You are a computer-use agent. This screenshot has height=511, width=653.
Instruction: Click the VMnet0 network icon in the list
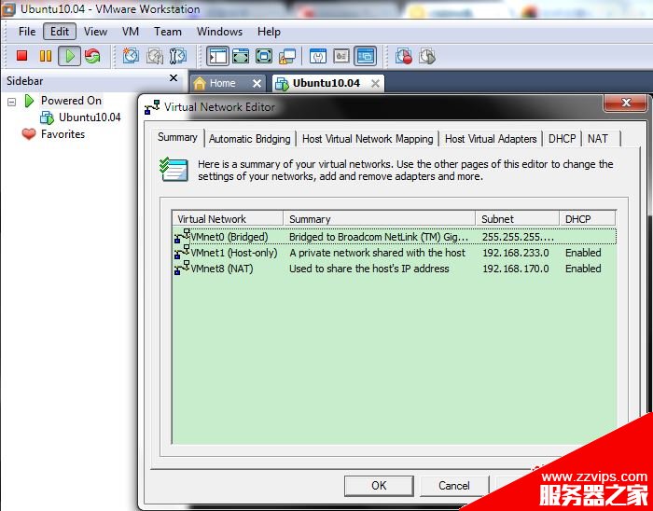pyautogui.click(x=182, y=236)
